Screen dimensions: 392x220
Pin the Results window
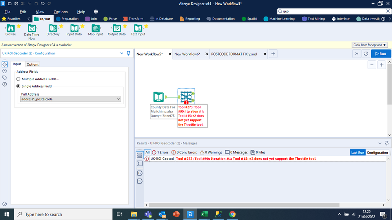(387, 143)
